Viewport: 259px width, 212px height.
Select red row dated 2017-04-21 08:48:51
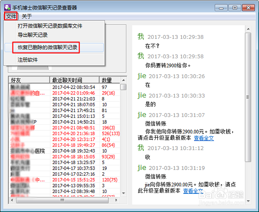click(x=64, y=127)
